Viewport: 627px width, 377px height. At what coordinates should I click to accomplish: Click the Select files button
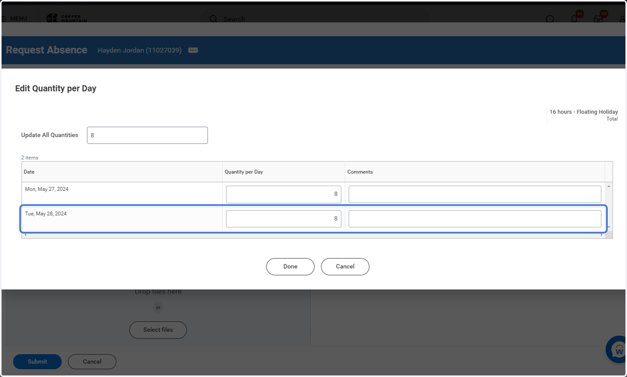point(158,330)
